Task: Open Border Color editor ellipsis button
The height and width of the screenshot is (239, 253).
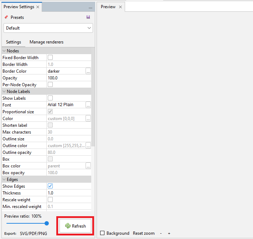Action: point(88,71)
